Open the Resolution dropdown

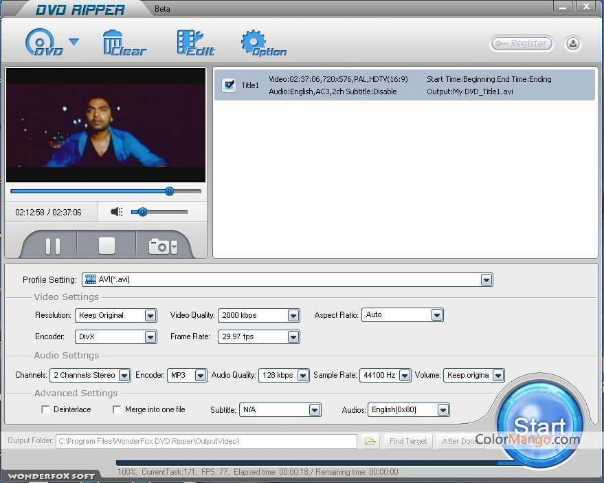coord(150,316)
